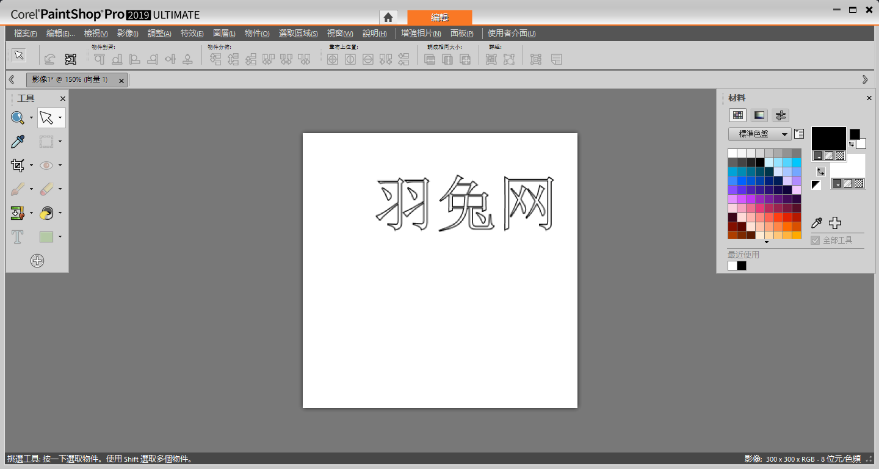Viewport: 879px width, 469px height.
Task: Select the eyedropper tool in Tools panel
Action: (x=18, y=142)
